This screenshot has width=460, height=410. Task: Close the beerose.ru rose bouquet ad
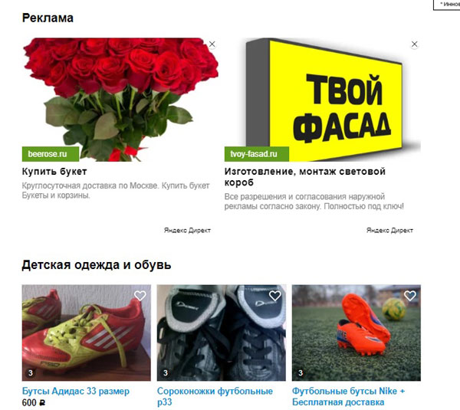coord(212,44)
